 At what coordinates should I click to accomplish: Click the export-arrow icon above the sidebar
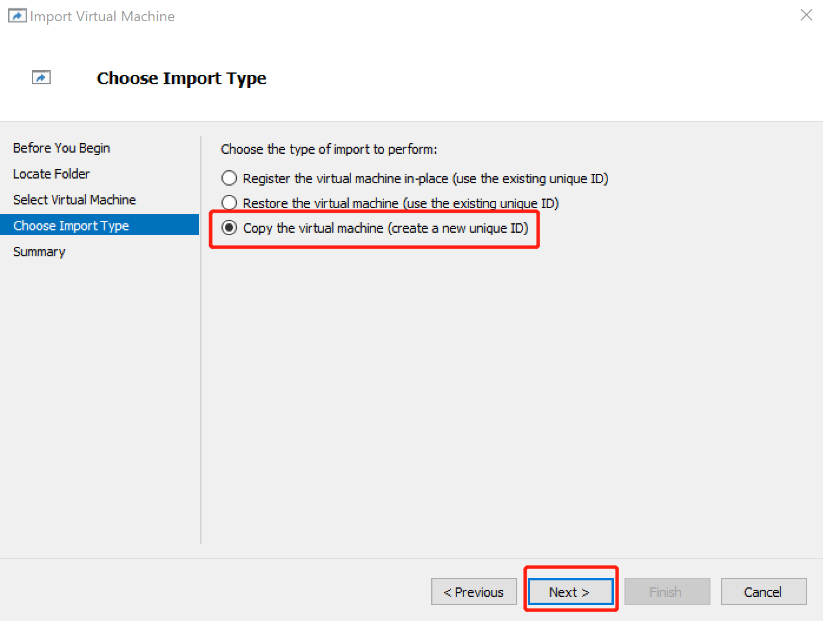tap(41, 77)
